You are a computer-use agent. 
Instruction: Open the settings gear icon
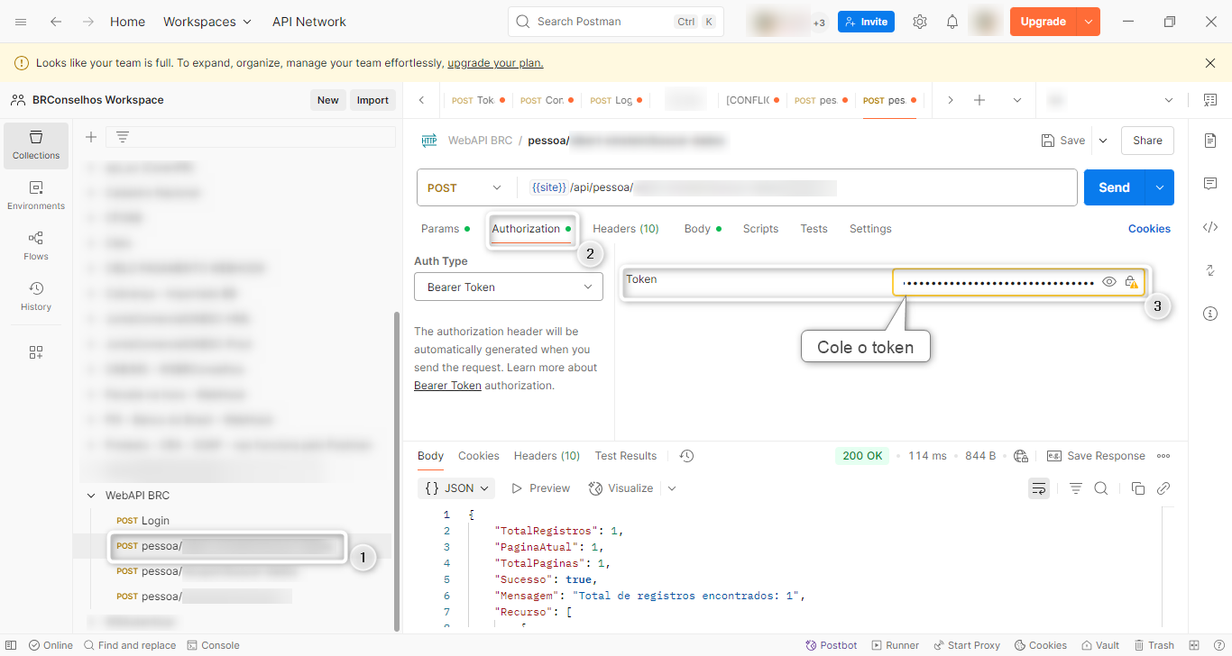click(920, 22)
